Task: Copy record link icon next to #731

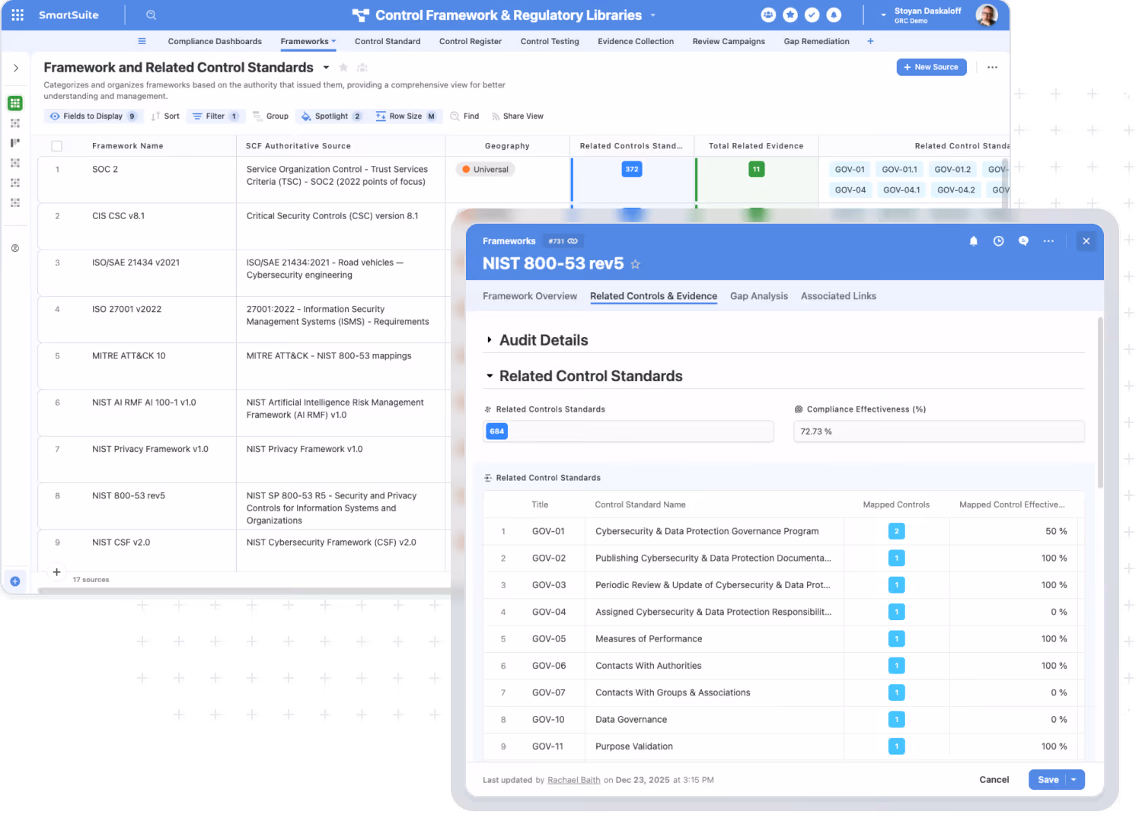Action: point(573,241)
